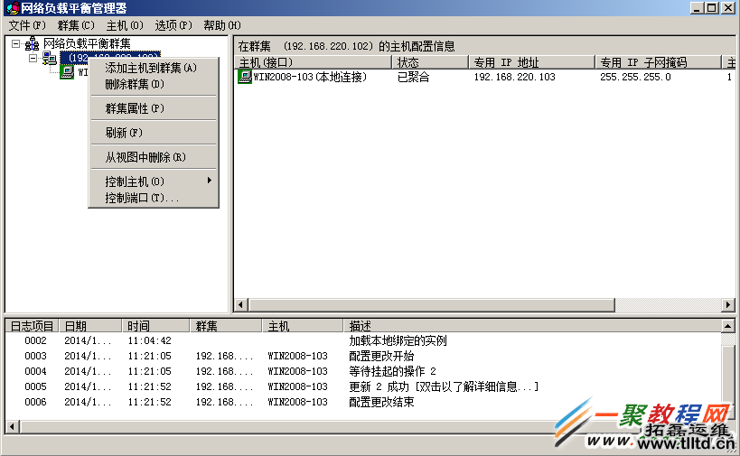740x456 pixels.
Task: Click the 配置更改开始 description
Action: tap(381, 356)
